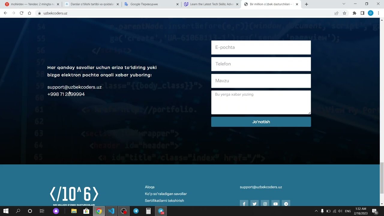Open Chrome three-dot menu

point(378,13)
